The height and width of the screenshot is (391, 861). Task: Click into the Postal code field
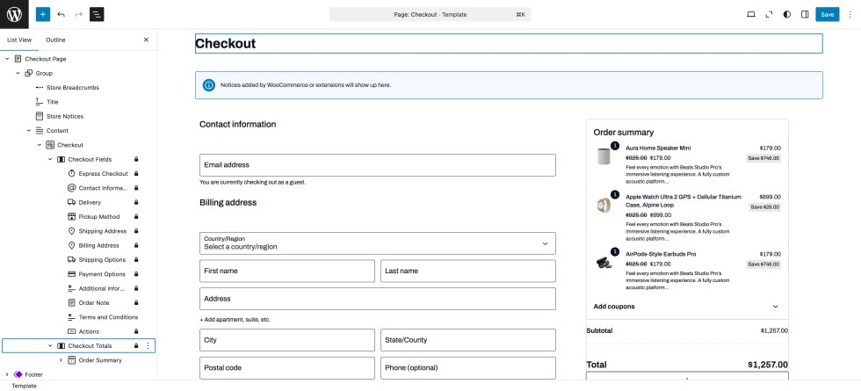pyautogui.click(x=287, y=368)
